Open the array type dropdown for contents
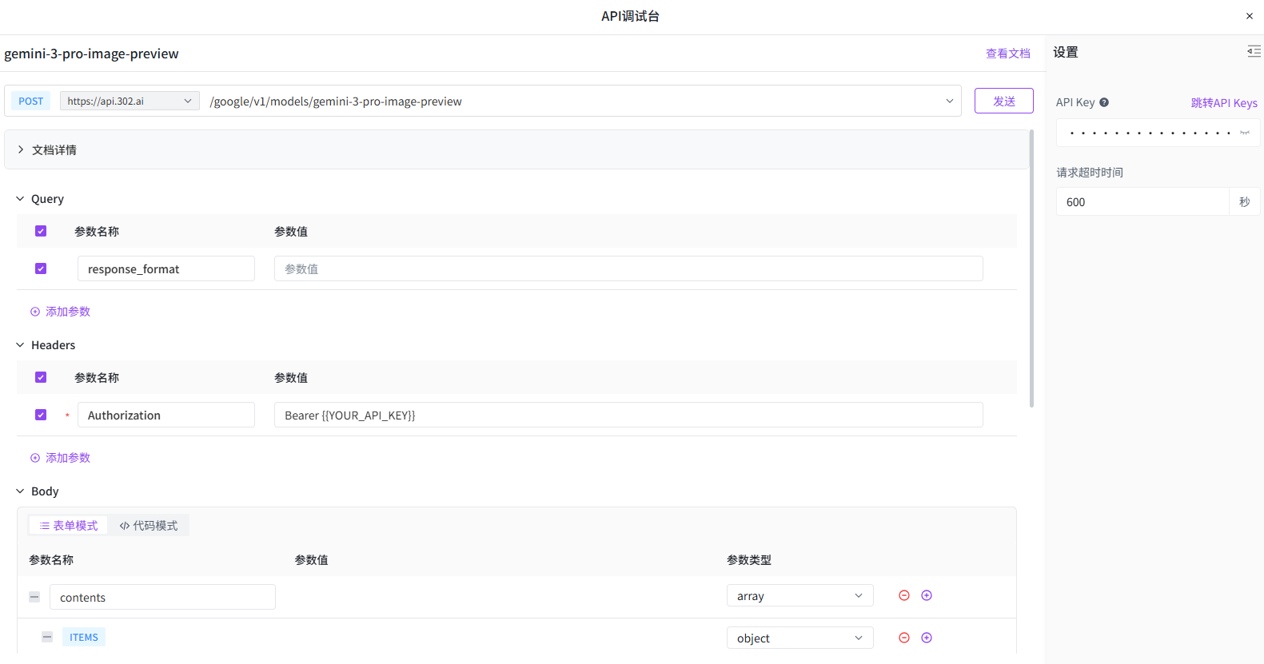 [x=799, y=595]
